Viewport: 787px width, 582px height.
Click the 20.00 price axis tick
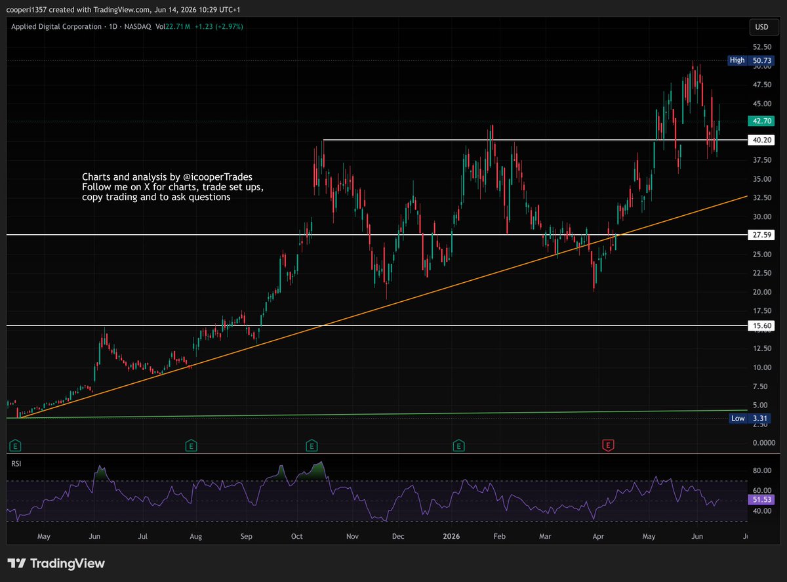[x=761, y=292]
